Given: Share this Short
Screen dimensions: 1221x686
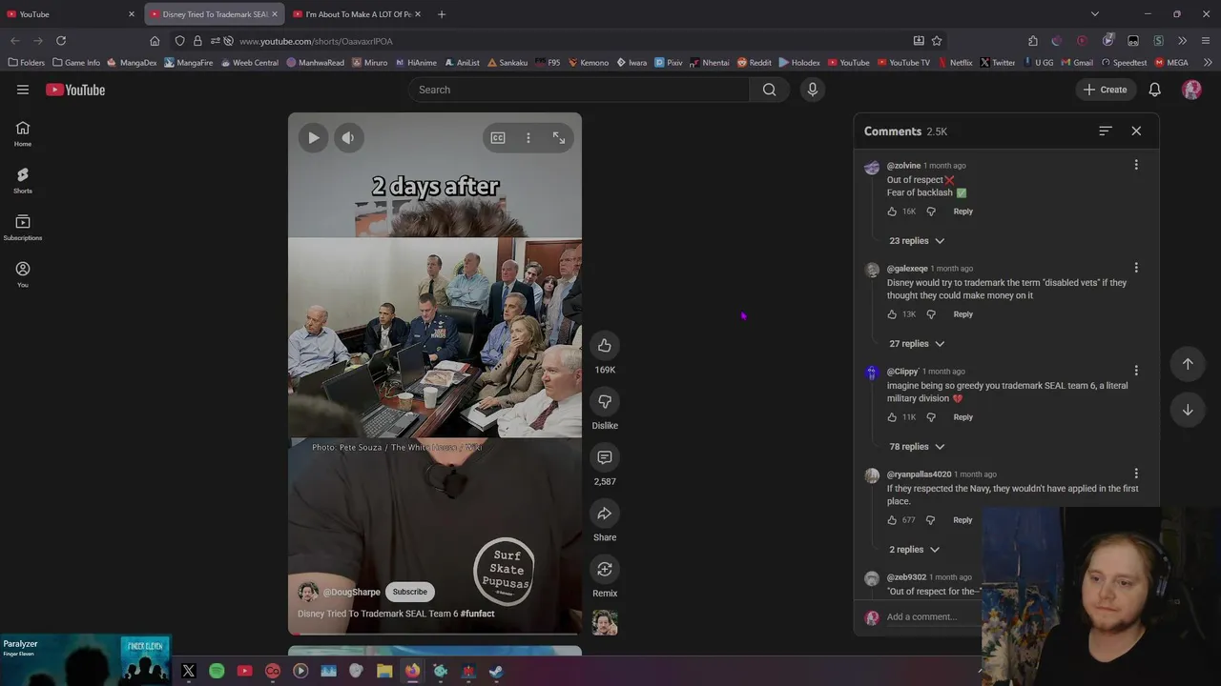Looking at the screenshot, I should coord(605,514).
